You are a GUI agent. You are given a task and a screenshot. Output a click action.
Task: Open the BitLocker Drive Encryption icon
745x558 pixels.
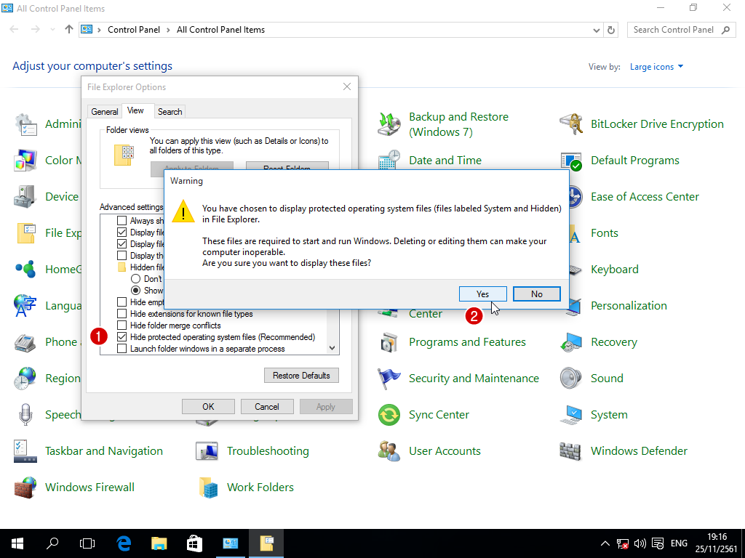(572, 124)
